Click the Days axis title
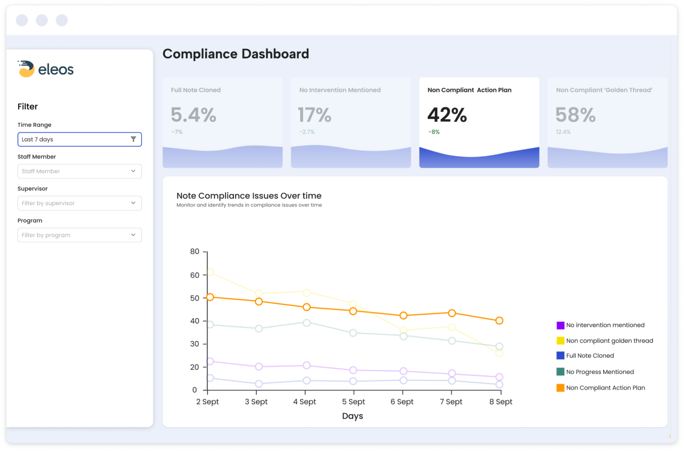The height and width of the screenshot is (451, 684). [x=353, y=416]
